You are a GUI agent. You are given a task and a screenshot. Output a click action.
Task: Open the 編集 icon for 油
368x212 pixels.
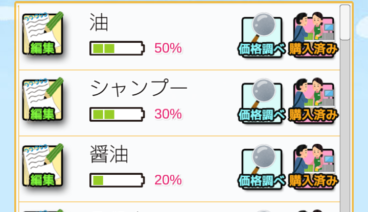[43, 34]
